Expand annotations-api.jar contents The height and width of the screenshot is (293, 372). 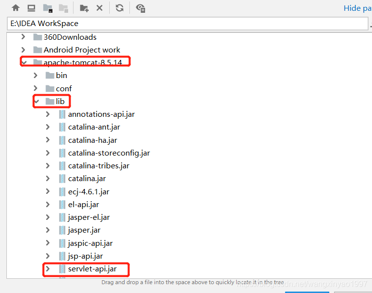[x=48, y=114]
